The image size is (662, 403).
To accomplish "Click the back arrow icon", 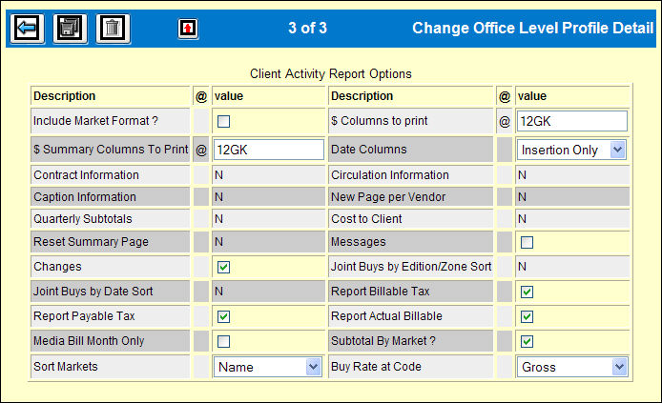I will tap(28, 29).
